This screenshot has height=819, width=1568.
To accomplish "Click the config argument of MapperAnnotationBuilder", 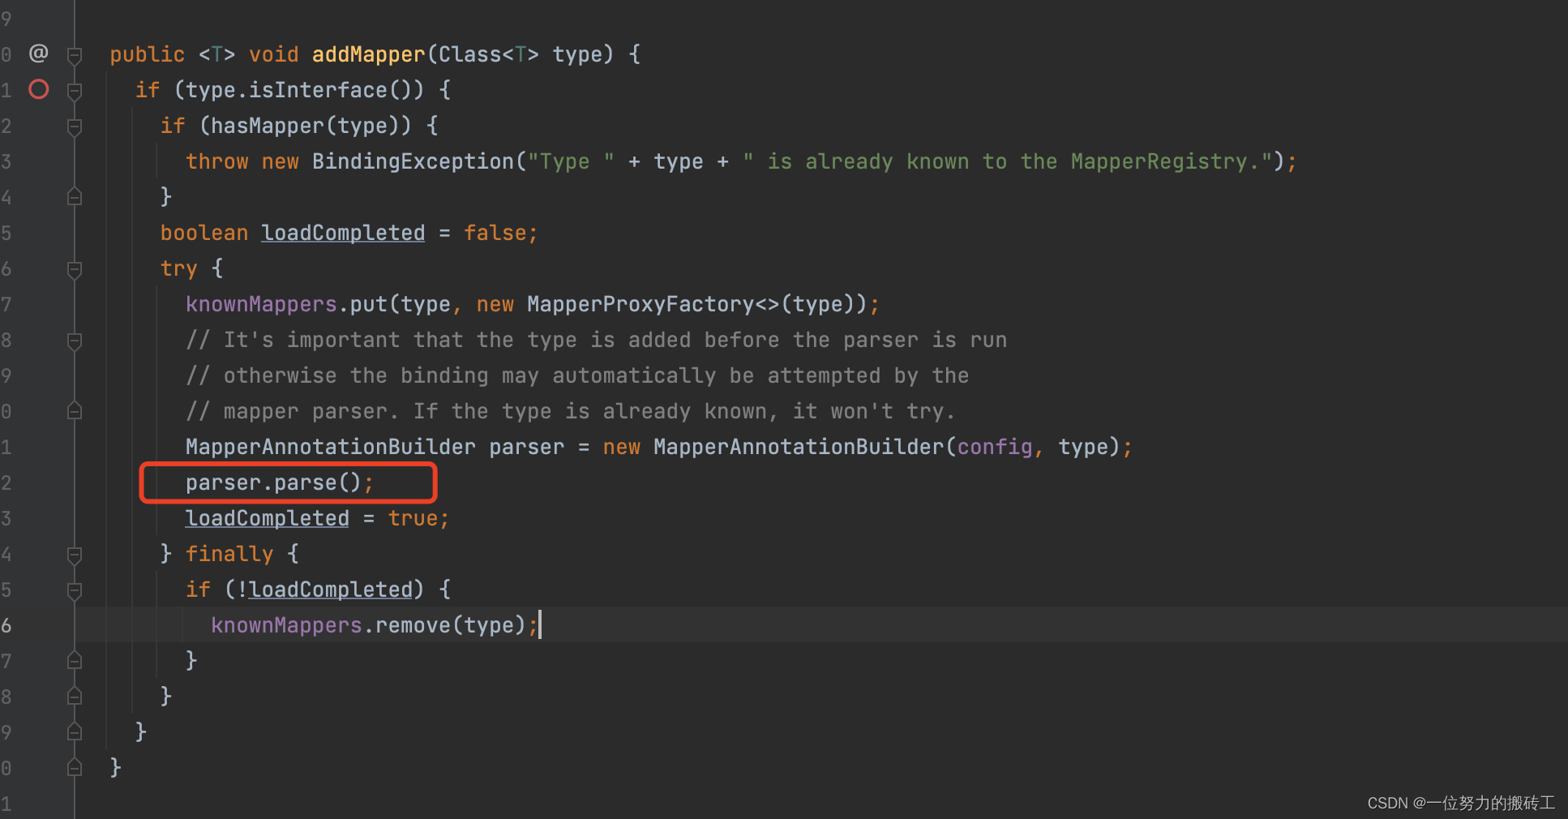I will 995,447.
